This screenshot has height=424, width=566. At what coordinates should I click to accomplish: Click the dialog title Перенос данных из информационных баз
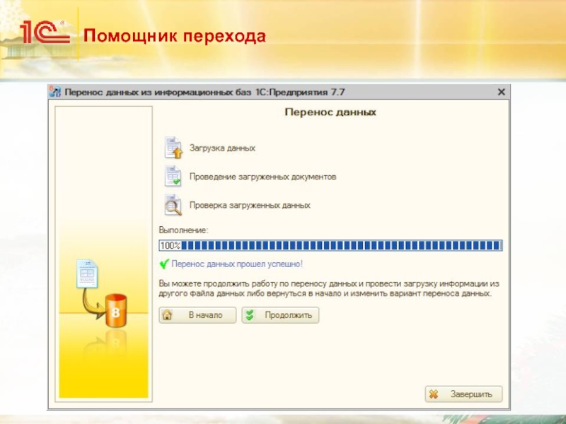pyautogui.click(x=204, y=92)
